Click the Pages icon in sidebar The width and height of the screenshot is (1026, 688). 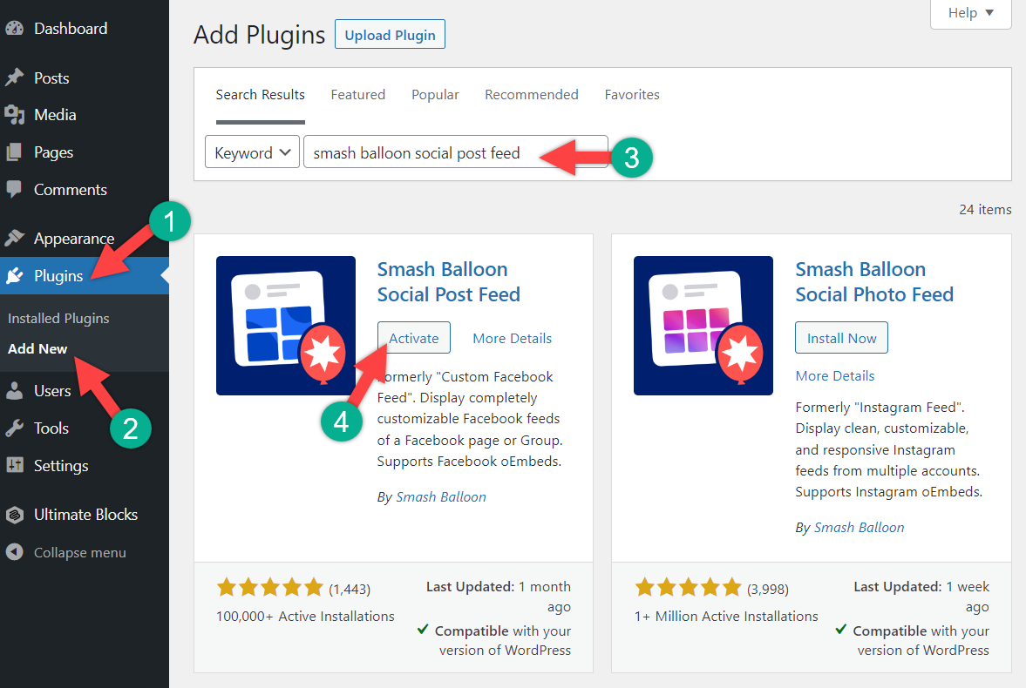point(15,152)
